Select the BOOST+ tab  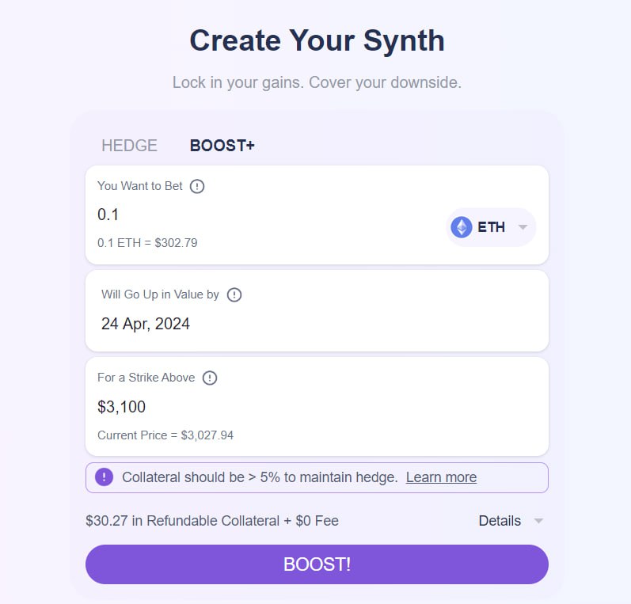222,146
